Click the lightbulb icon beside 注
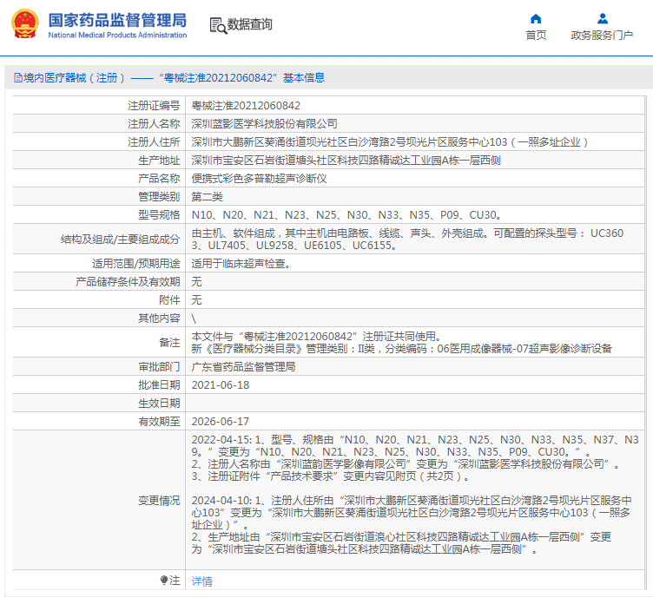 pyautogui.click(x=164, y=580)
